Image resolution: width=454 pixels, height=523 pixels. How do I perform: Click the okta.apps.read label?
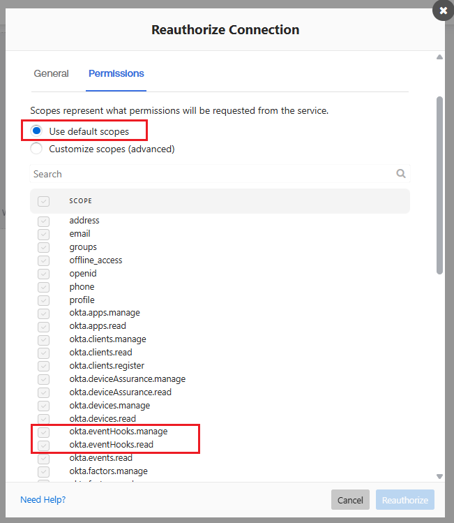pos(98,326)
